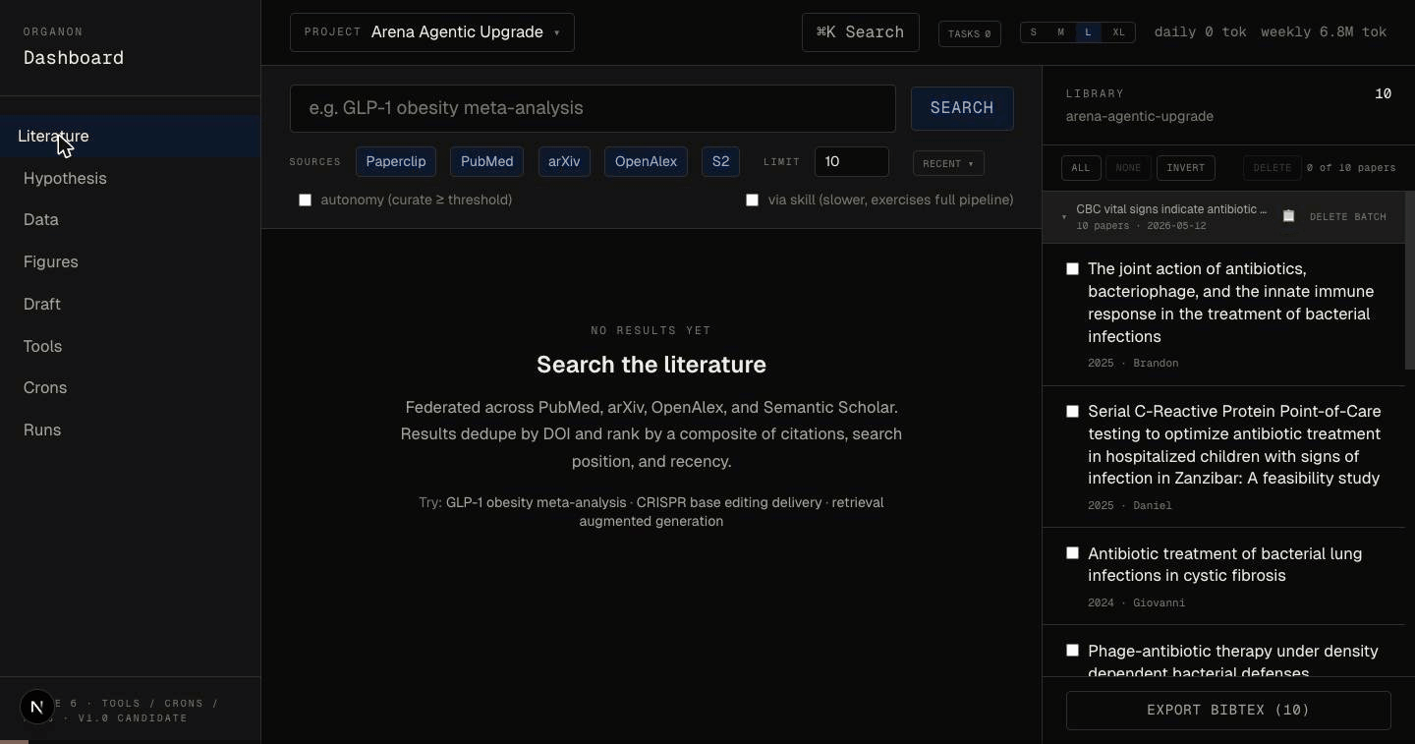
Task: Try the CRISPR base editing delivery suggestion
Action: [x=729, y=502]
